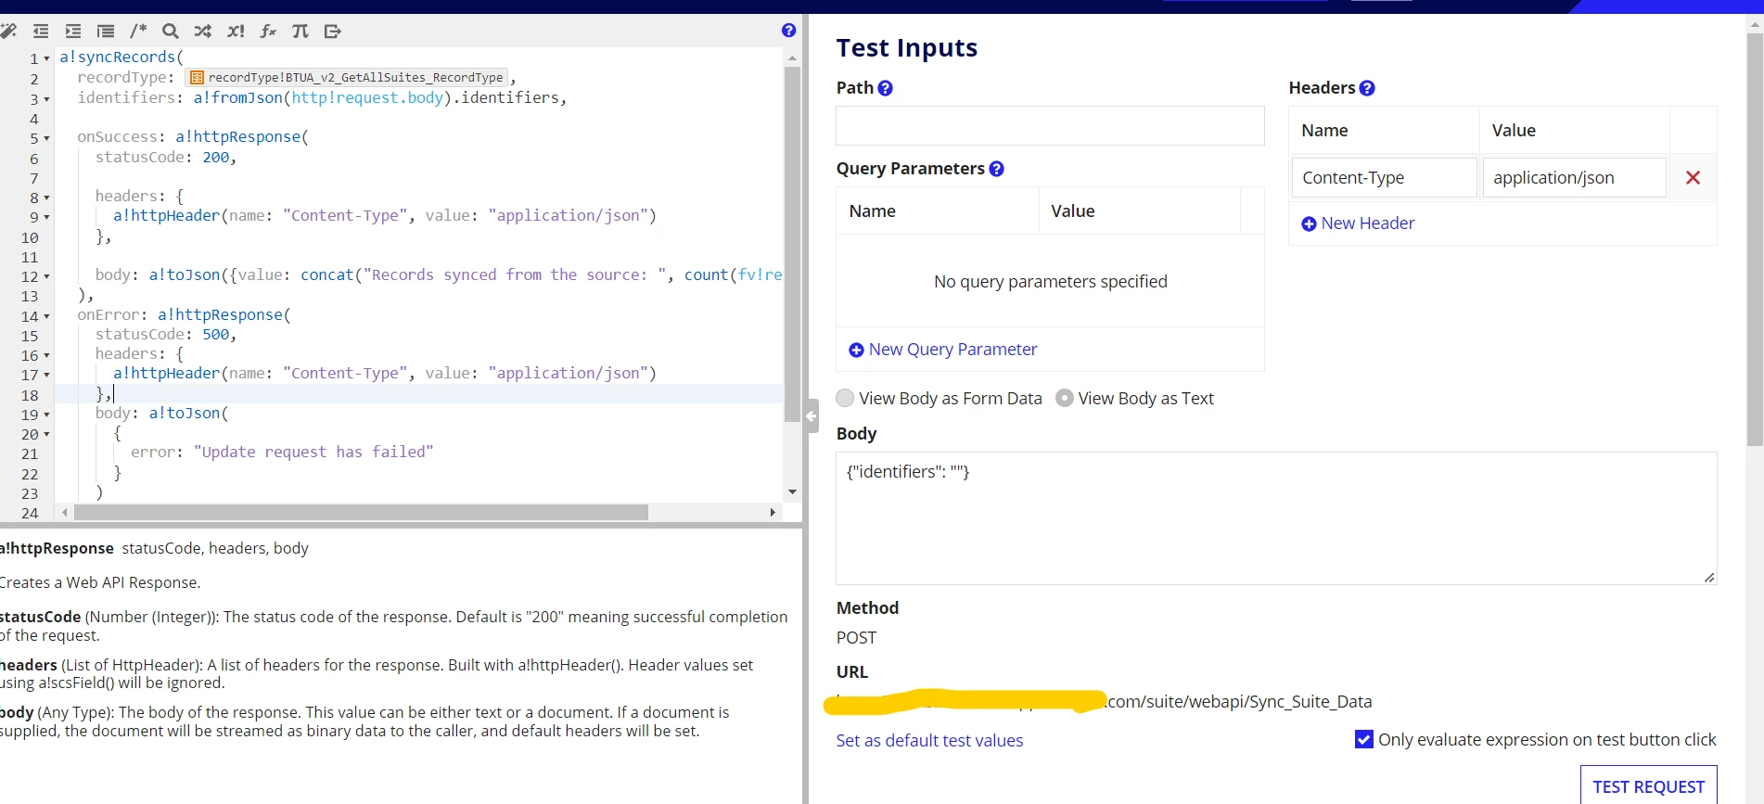The width and height of the screenshot is (1764, 804).
Task: Click Set as default test values link
Action: pyautogui.click(x=929, y=740)
